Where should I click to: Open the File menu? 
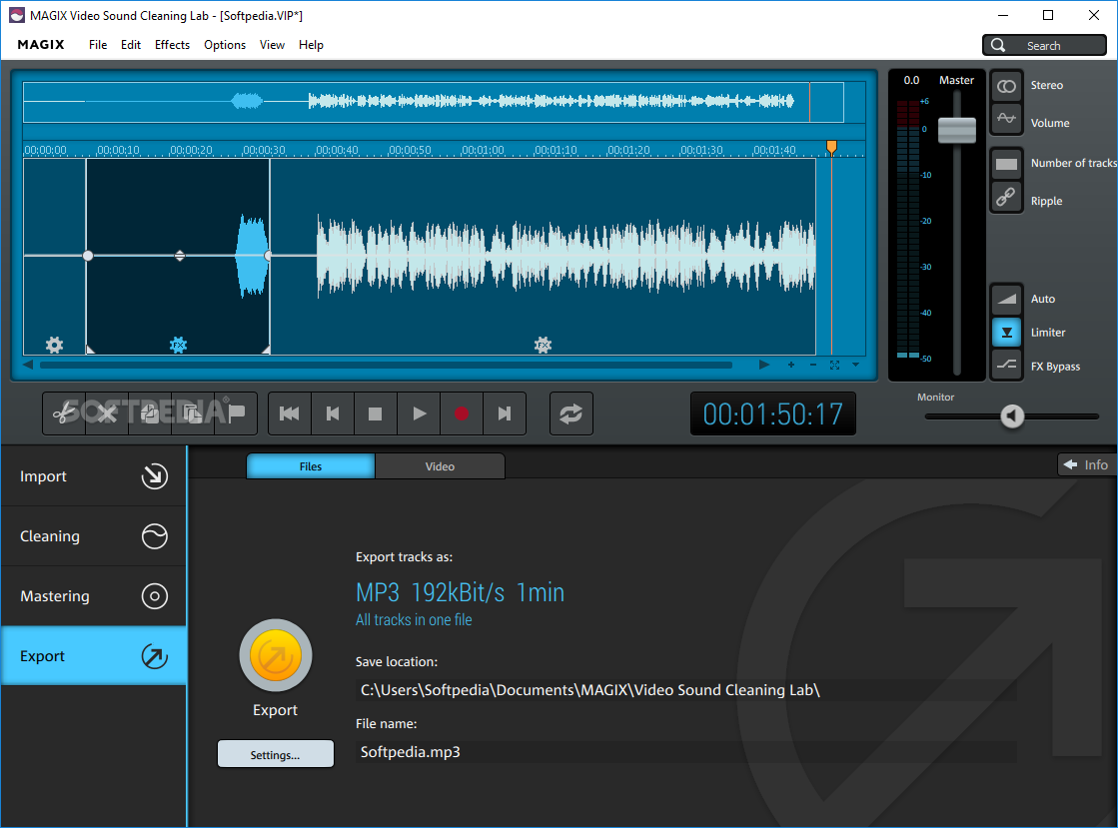98,45
